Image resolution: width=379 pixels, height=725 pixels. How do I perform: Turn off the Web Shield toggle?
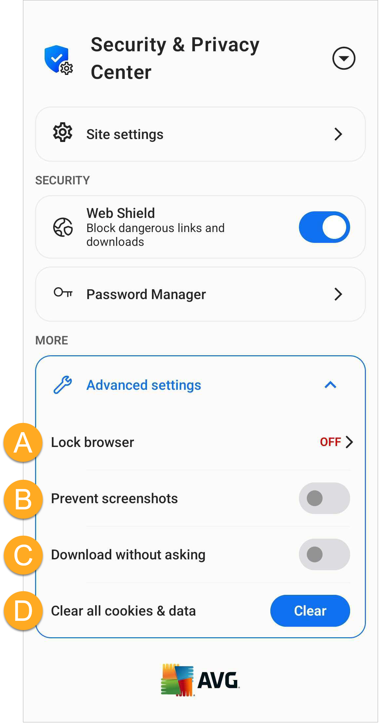324,227
